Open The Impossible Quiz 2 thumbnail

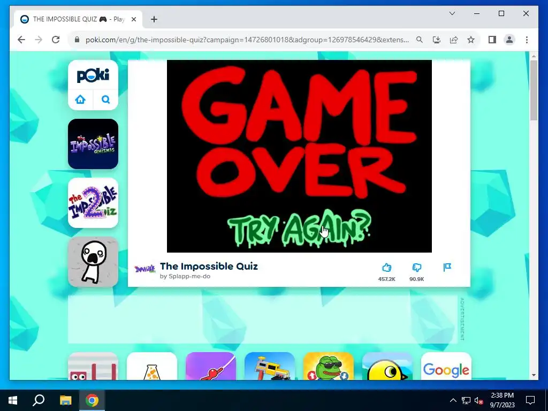click(x=93, y=203)
